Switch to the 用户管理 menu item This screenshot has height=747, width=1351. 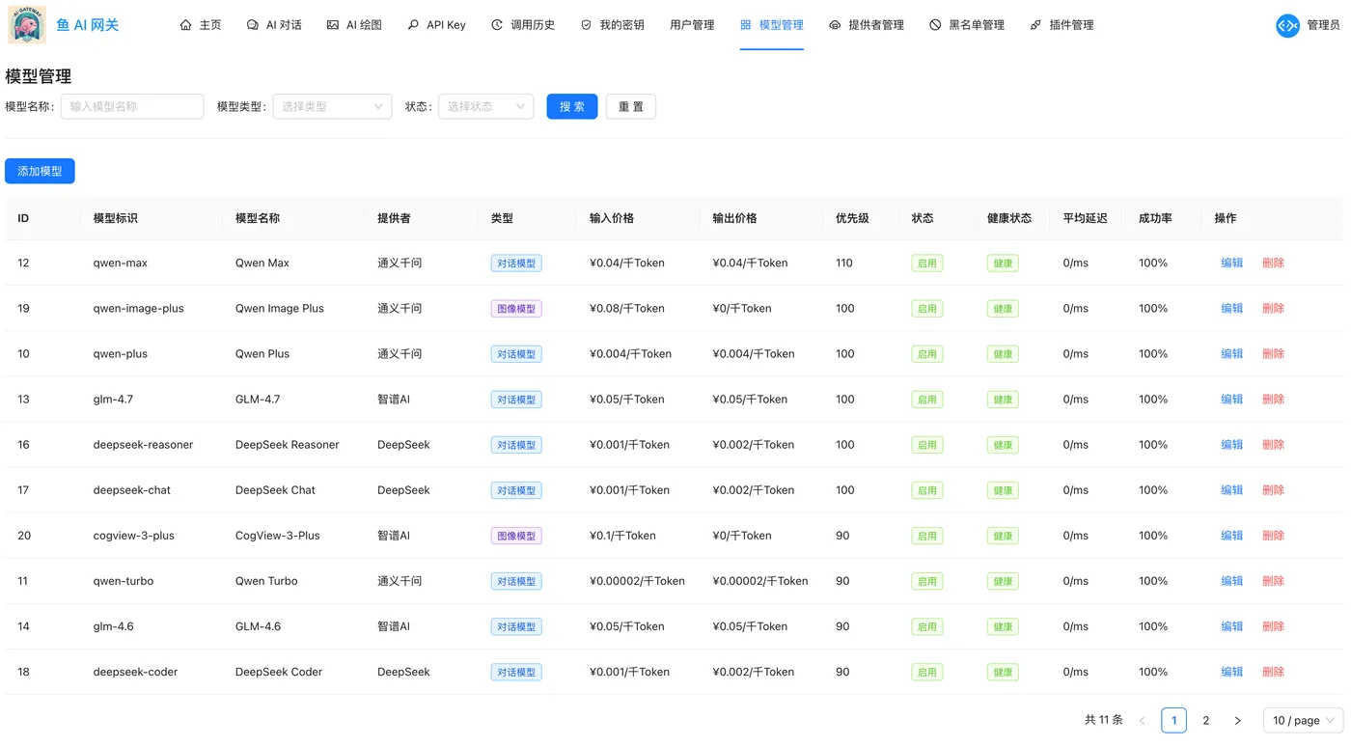click(x=692, y=25)
